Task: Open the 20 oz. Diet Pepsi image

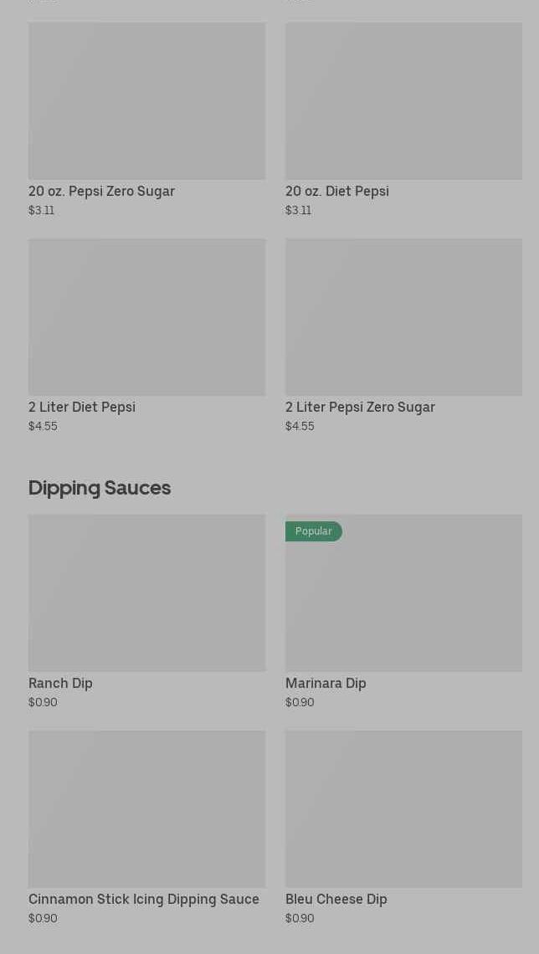Action: click(x=403, y=100)
